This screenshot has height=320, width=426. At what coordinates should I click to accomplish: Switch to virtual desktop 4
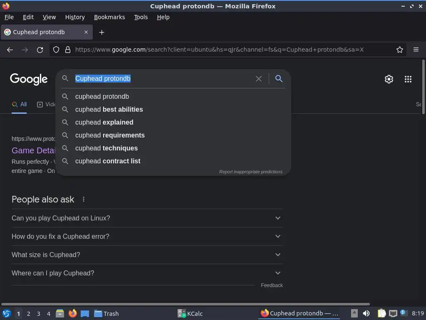(49, 314)
